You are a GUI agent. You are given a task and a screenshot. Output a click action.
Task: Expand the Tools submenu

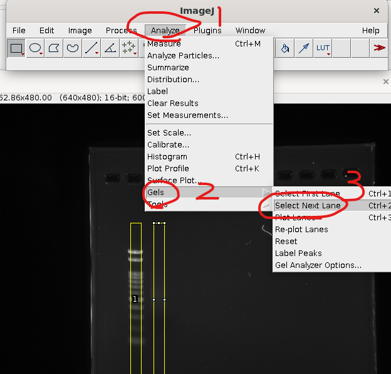pos(209,205)
